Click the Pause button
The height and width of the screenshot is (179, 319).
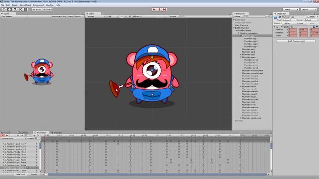pos(159,9)
